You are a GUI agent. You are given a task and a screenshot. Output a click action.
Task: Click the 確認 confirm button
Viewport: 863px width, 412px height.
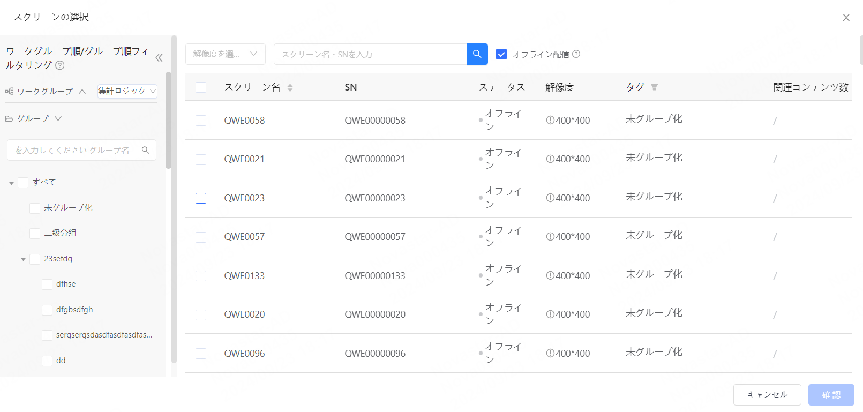click(831, 395)
